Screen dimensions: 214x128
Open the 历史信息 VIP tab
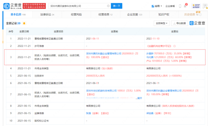(193, 14)
